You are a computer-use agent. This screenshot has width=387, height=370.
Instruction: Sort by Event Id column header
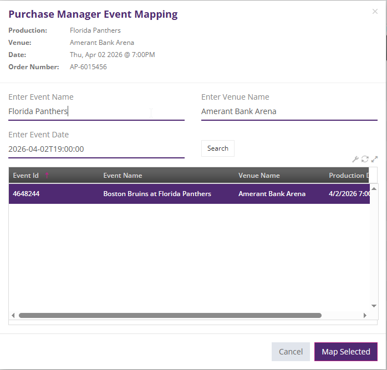coord(26,176)
